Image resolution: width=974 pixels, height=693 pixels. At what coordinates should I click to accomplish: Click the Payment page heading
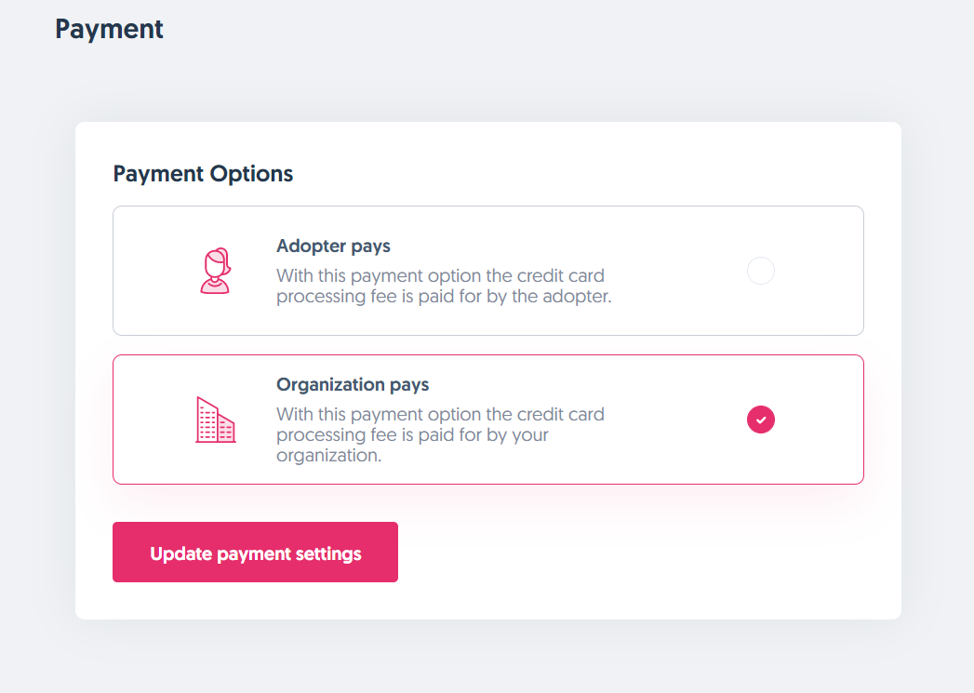[x=109, y=29]
